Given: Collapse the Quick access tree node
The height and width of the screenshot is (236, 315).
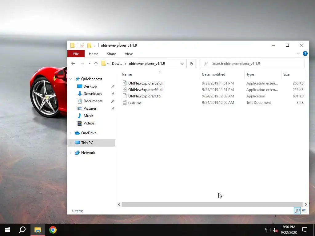Looking at the screenshot, I should (71, 79).
